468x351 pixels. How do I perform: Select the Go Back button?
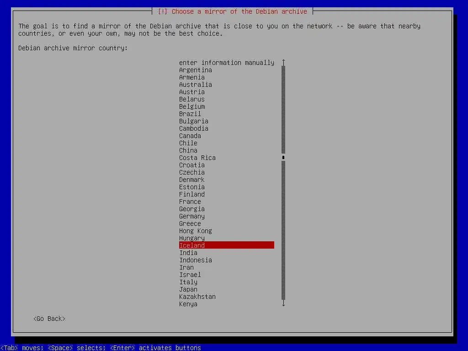[x=49, y=319]
